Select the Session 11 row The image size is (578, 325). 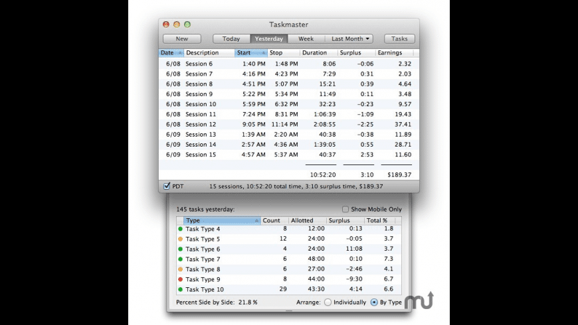point(288,114)
